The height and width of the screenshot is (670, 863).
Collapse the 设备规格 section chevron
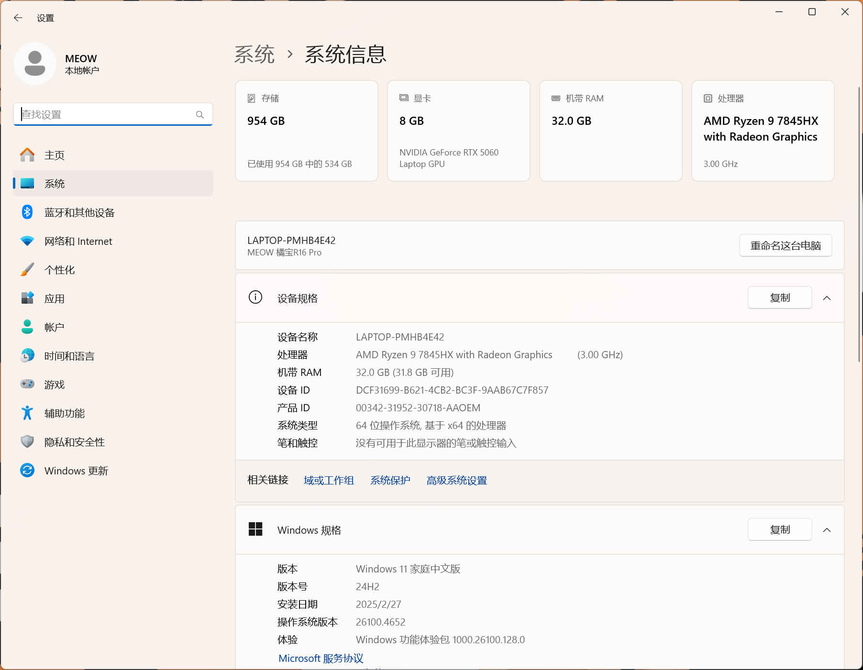point(827,298)
